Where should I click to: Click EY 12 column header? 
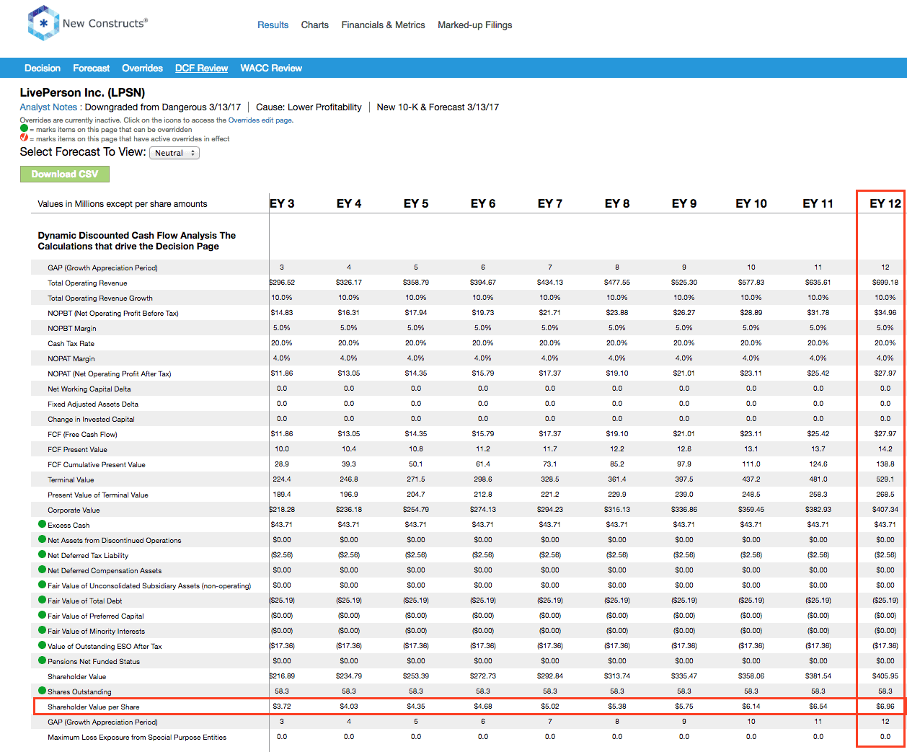click(x=885, y=203)
